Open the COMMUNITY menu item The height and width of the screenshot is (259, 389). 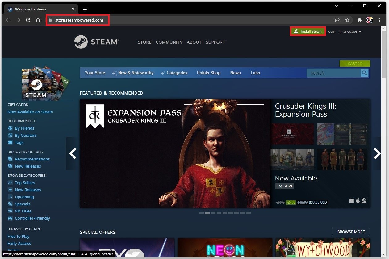pos(169,42)
